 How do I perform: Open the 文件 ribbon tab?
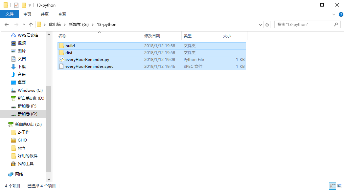pos(10,14)
